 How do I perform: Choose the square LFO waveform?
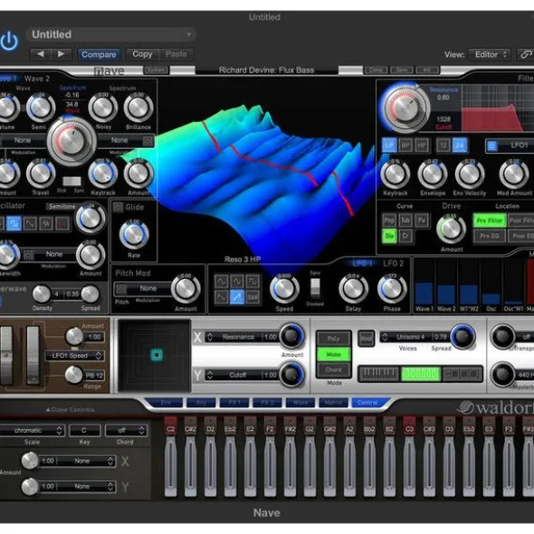pos(253,282)
